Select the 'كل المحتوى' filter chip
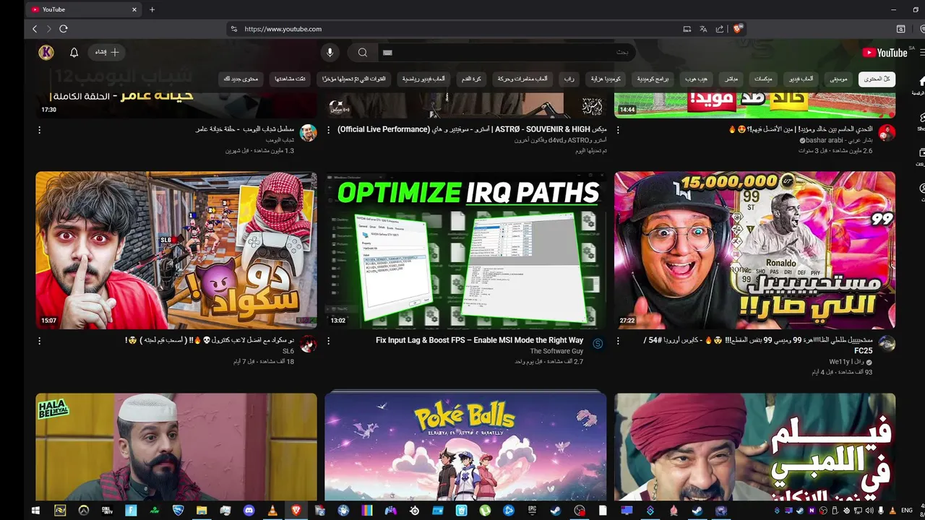The width and height of the screenshot is (925, 520). tap(877, 79)
